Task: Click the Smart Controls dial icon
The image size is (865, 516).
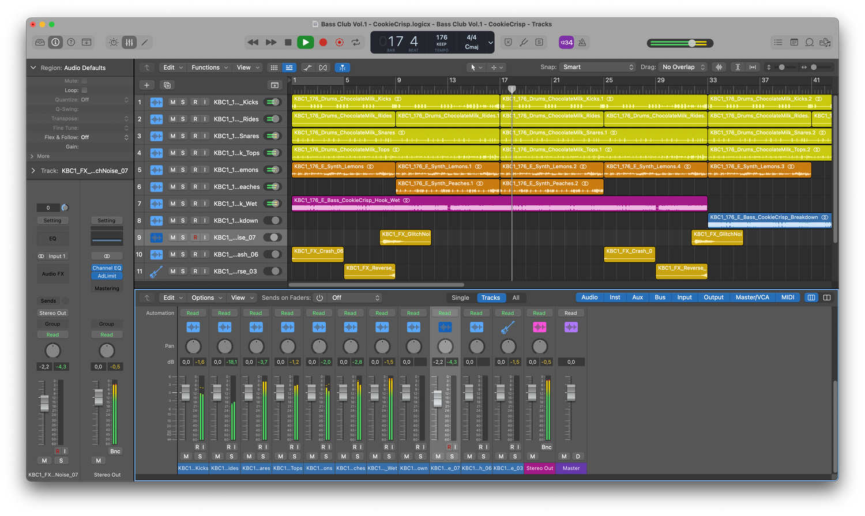Action: 114,42
